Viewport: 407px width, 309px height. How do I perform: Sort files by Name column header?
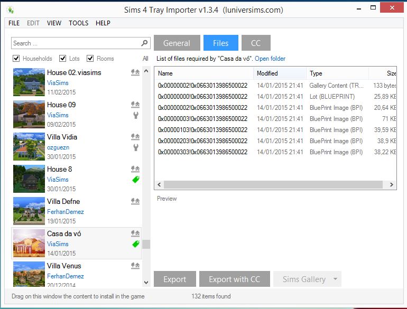(204, 73)
